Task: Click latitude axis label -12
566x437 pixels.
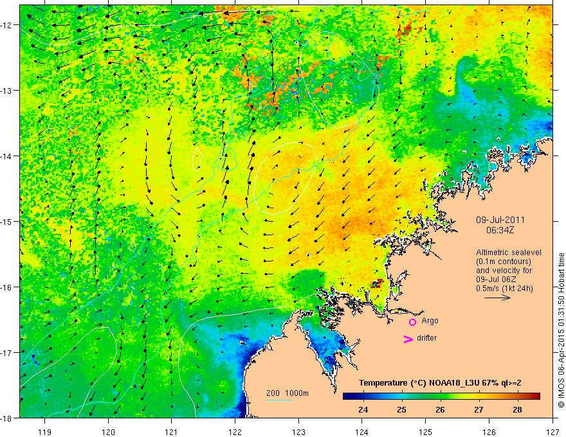Action: tap(7, 25)
